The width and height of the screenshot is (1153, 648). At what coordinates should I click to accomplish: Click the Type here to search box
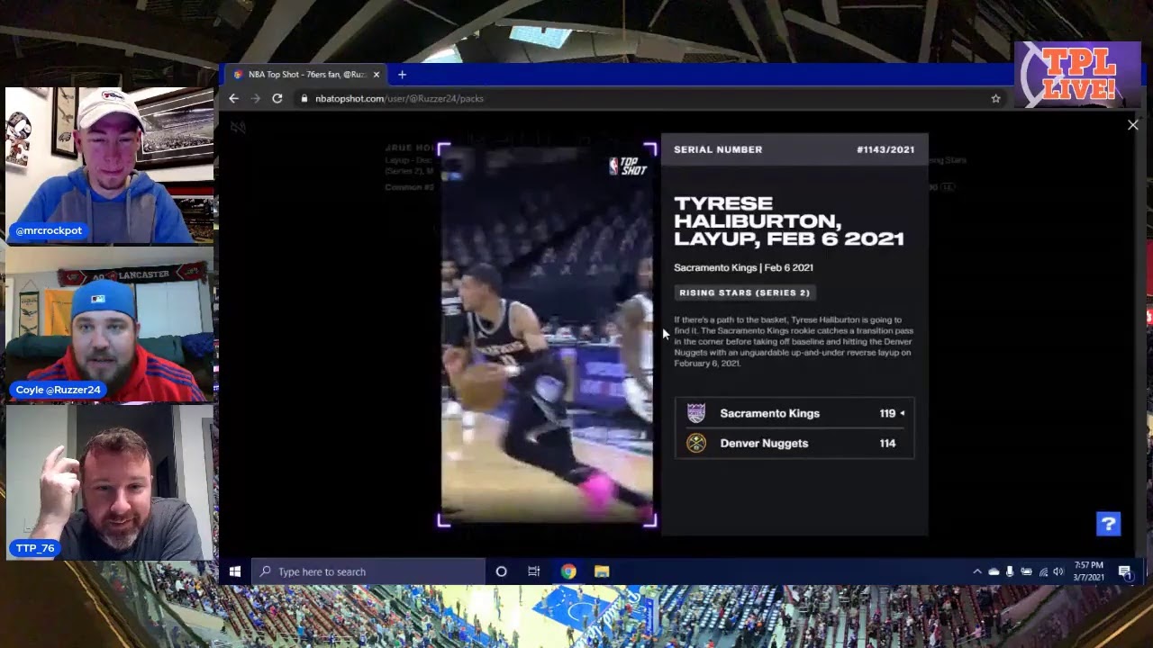[x=368, y=571]
